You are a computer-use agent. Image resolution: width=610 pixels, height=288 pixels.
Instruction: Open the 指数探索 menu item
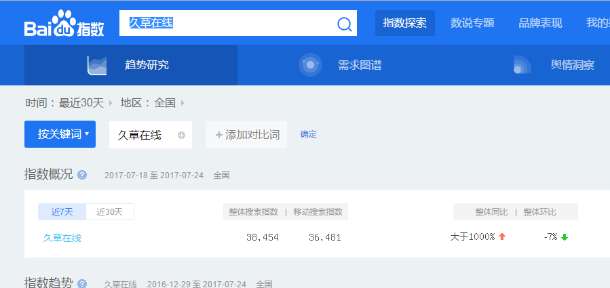pyautogui.click(x=404, y=23)
